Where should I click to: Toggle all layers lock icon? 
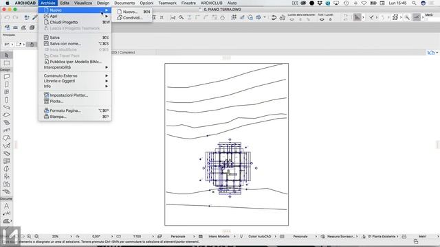click(330, 19)
